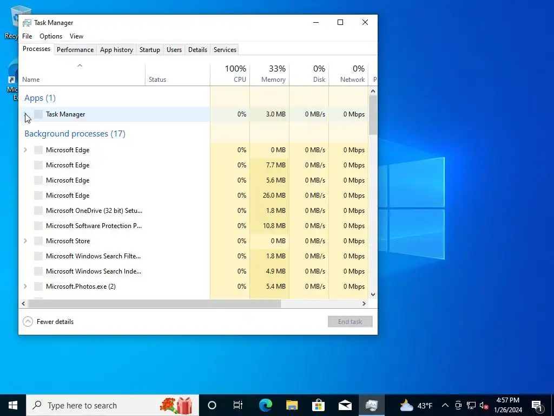
Task: Click the Microsoft Software Protection process icon
Action: point(38,226)
